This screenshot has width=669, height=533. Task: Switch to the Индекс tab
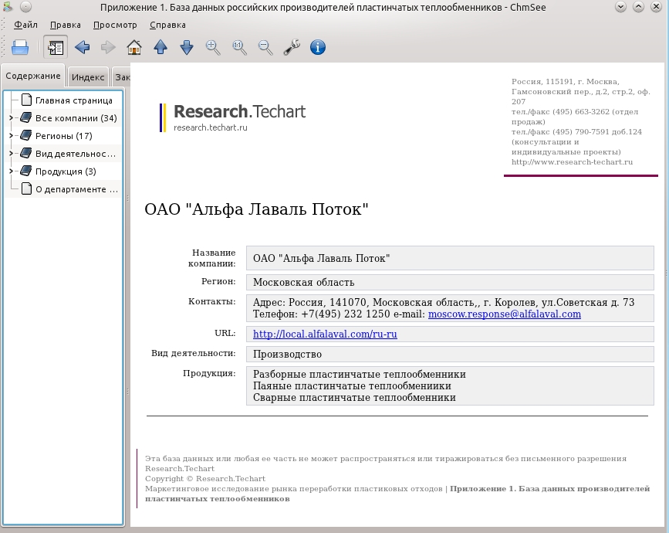point(88,77)
